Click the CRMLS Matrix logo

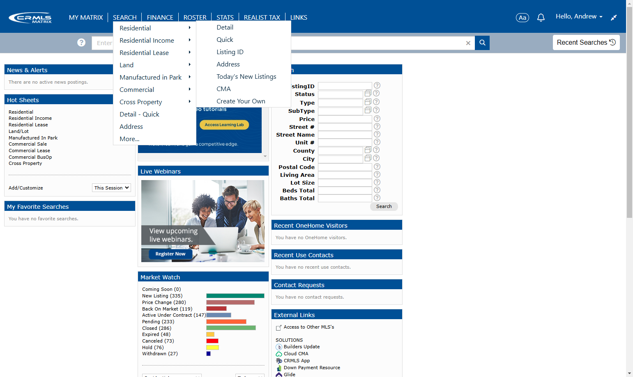coord(30,18)
